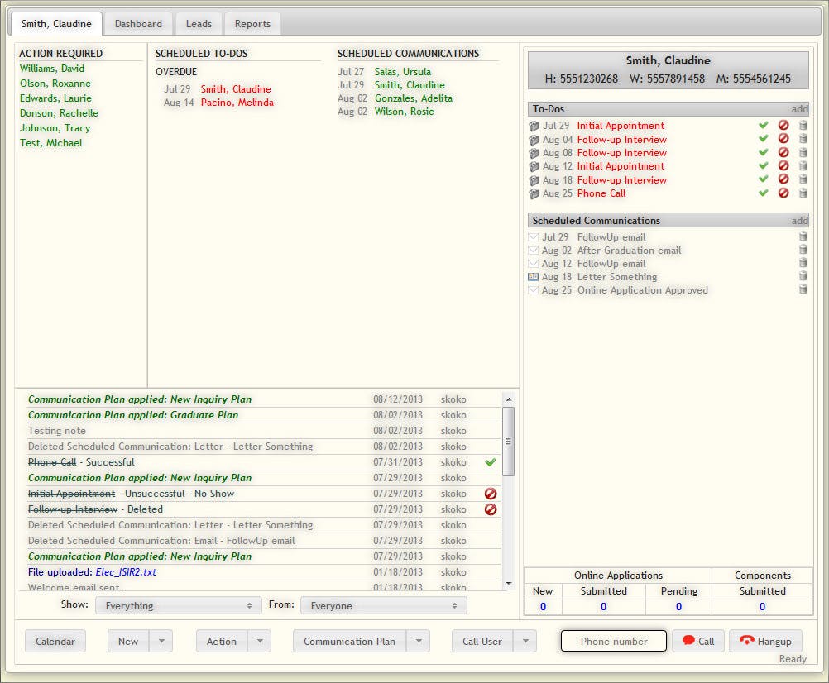The width and height of the screenshot is (829, 683).
Task: Open Salas, Ursula scheduled communication
Action: 403,71
